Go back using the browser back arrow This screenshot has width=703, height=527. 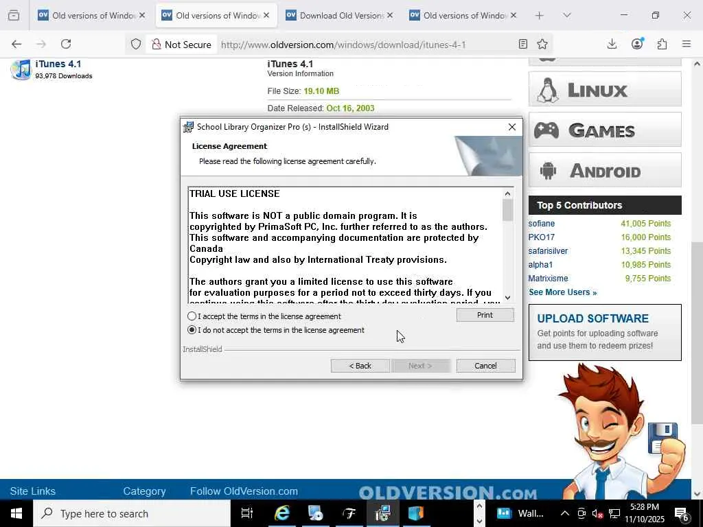[16, 44]
